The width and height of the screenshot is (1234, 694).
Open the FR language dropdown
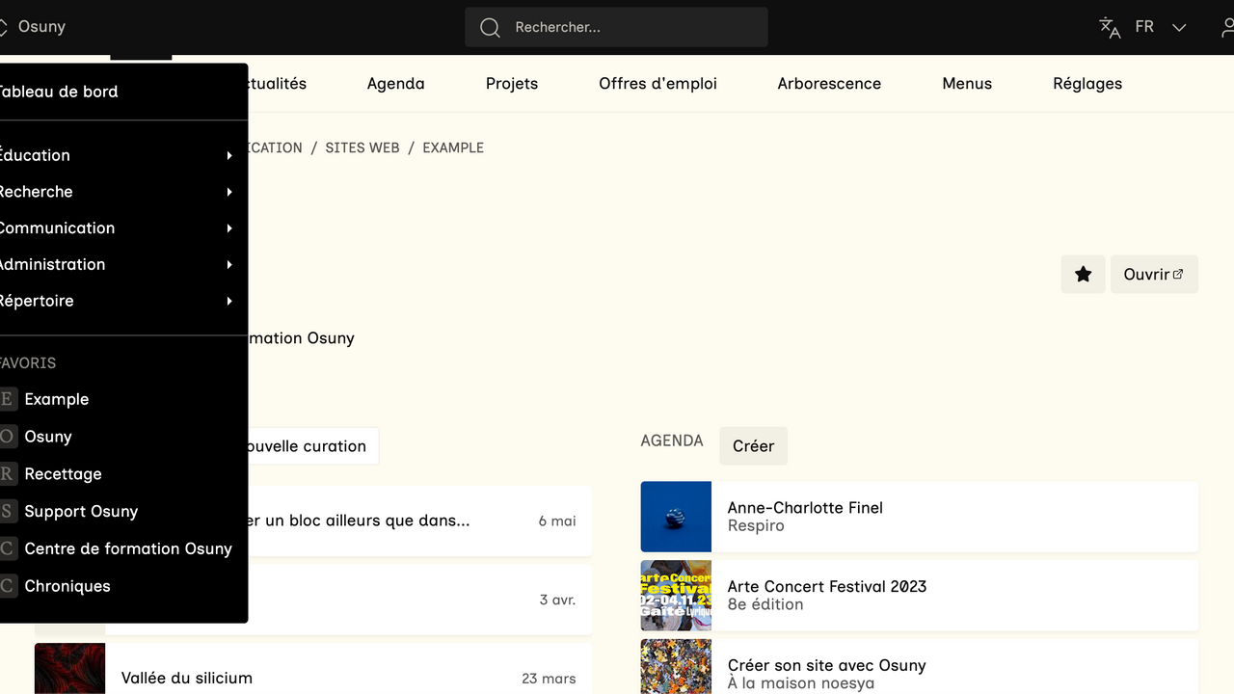(1160, 27)
